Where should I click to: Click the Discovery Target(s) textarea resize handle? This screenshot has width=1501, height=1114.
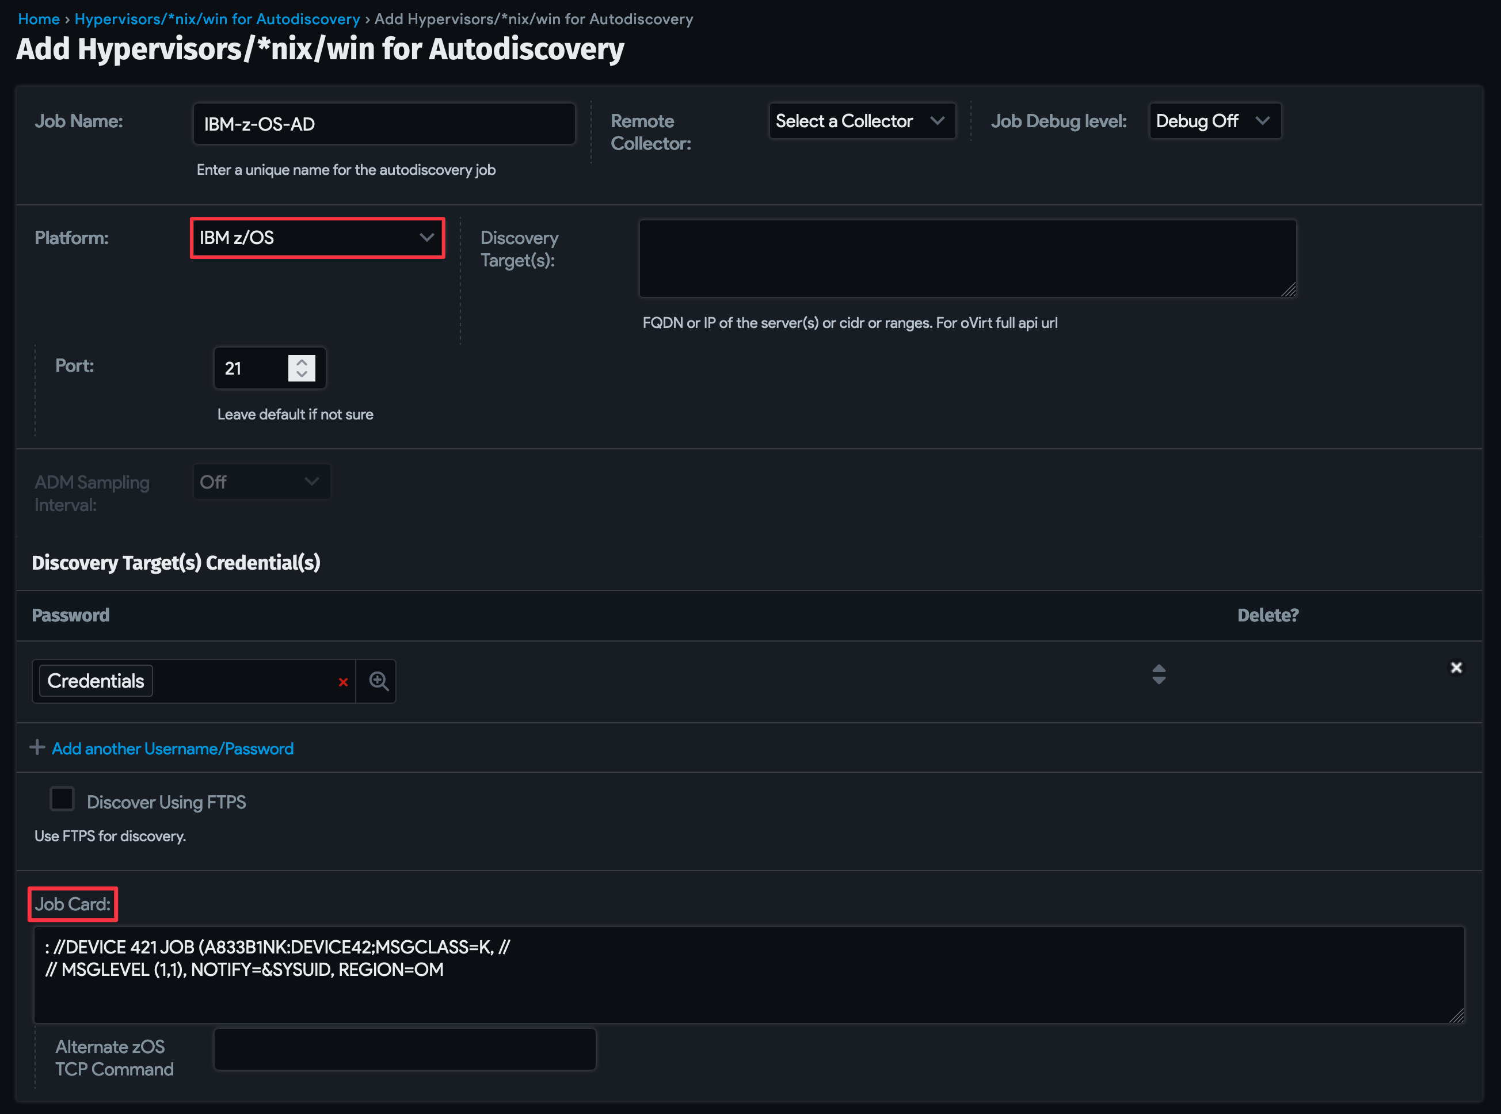[x=1289, y=290]
